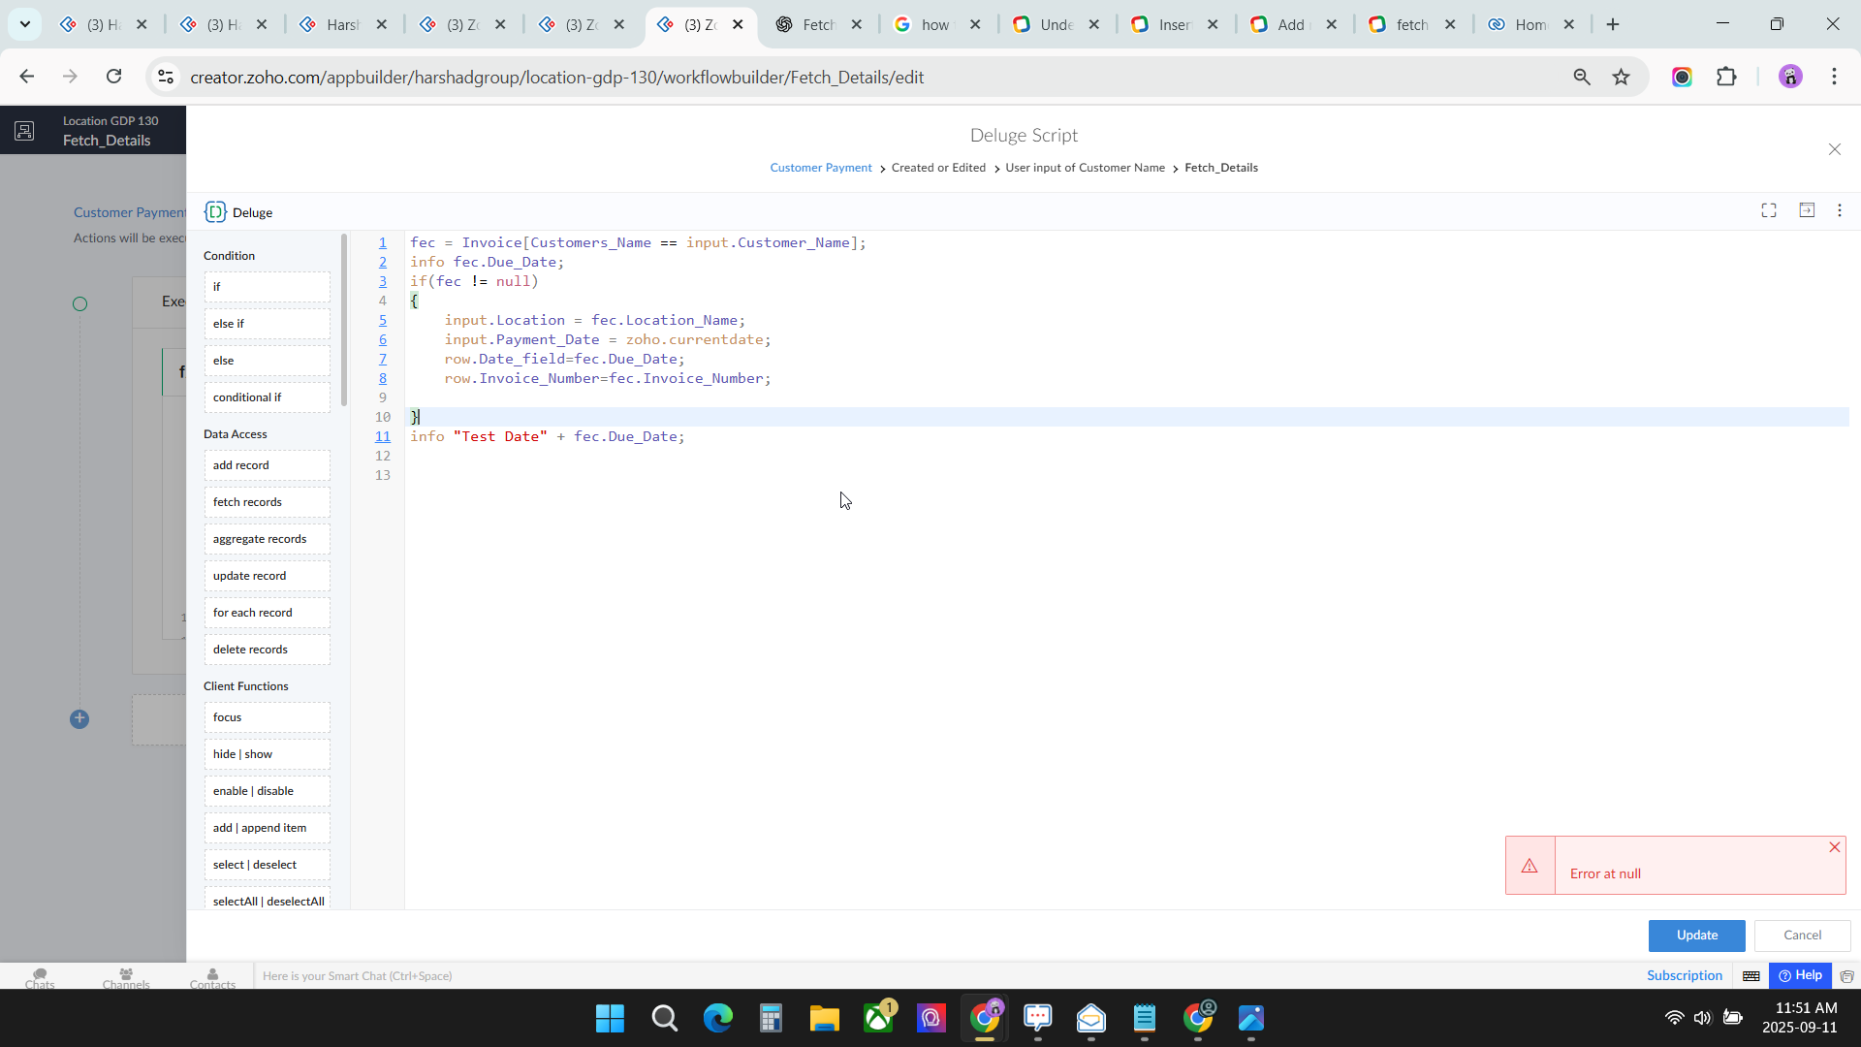Open the Customer Payment breadcrumb link
Screen dimensions: 1861x1047
point(820,168)
